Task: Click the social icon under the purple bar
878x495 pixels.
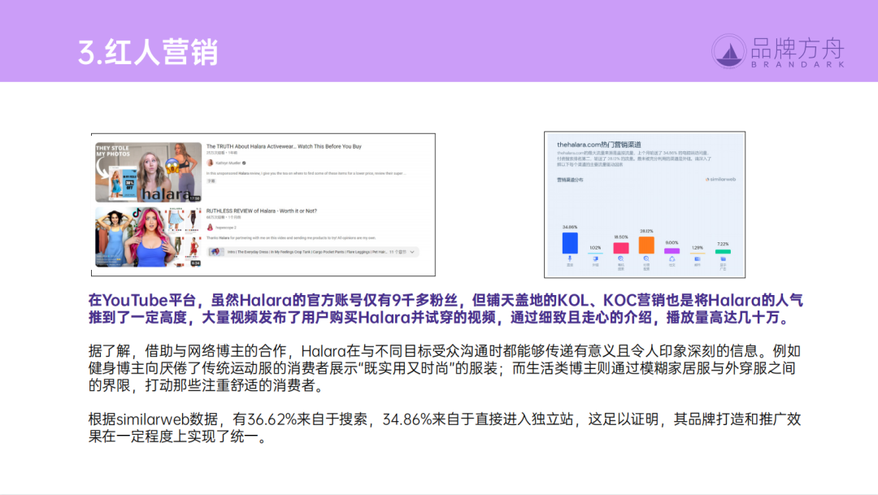Action: (672, 258)
